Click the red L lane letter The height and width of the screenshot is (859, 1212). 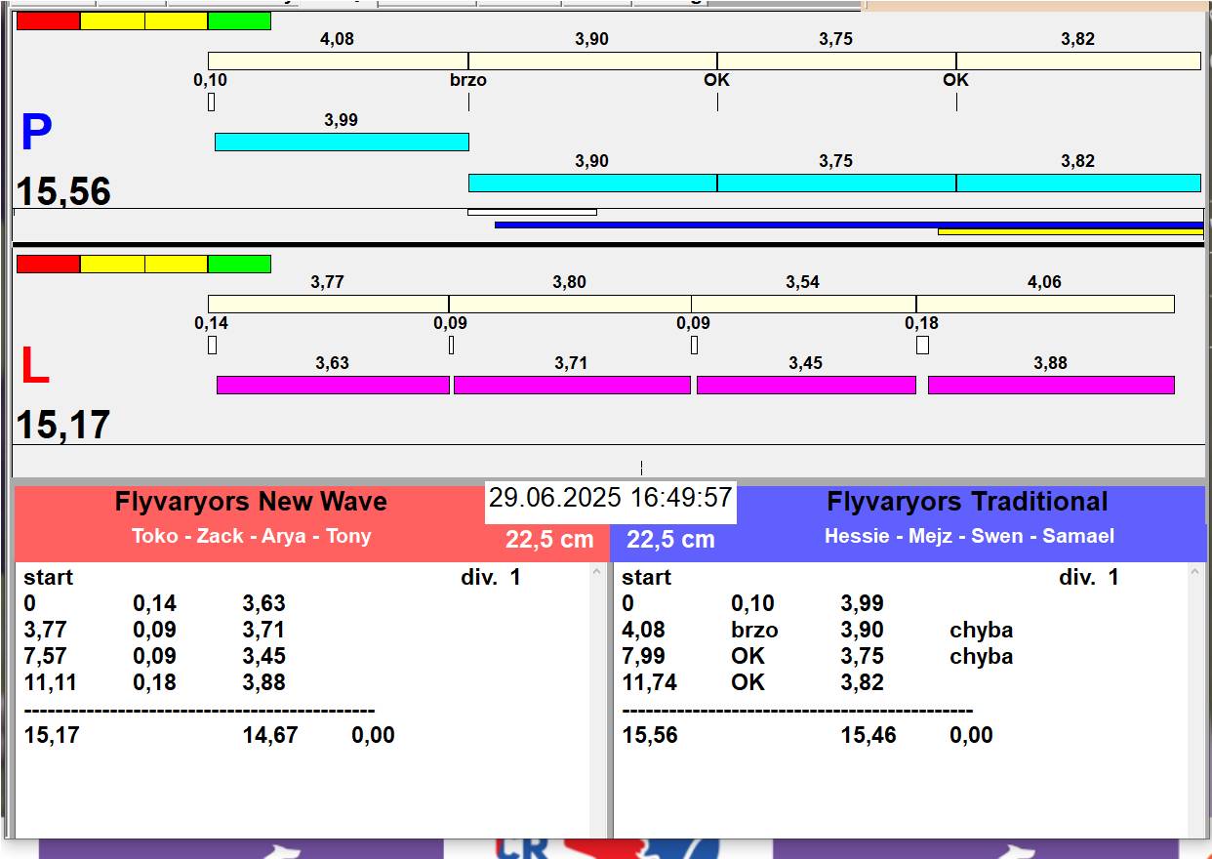[35, 367]
